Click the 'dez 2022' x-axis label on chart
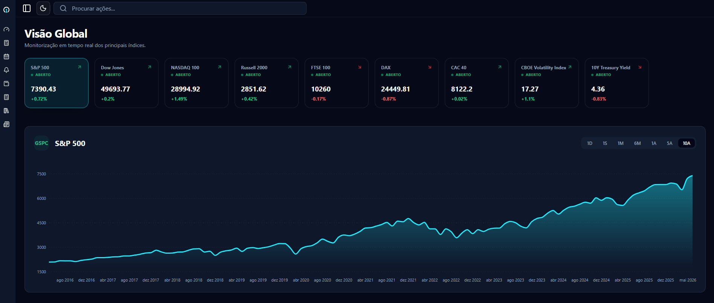Viewport: 714px width, 303px height. tap(473, 280)
